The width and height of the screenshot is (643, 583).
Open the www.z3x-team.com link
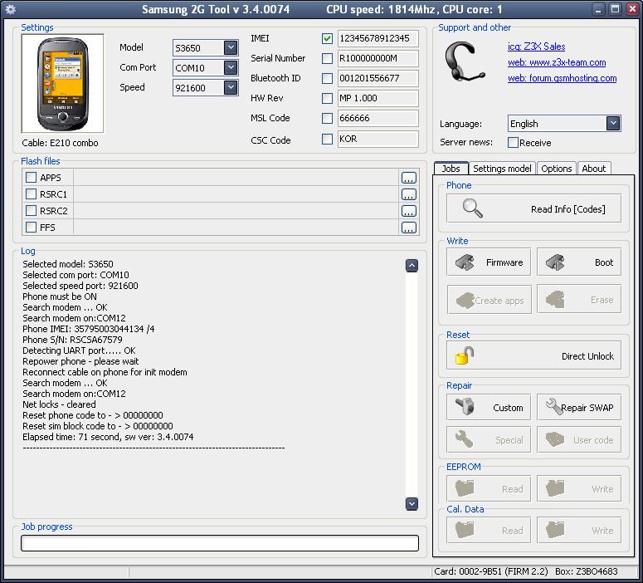(557, 62)
